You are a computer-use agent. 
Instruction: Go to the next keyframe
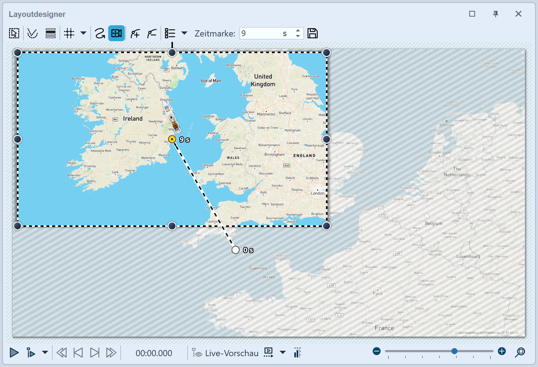(x=94, y=353)
